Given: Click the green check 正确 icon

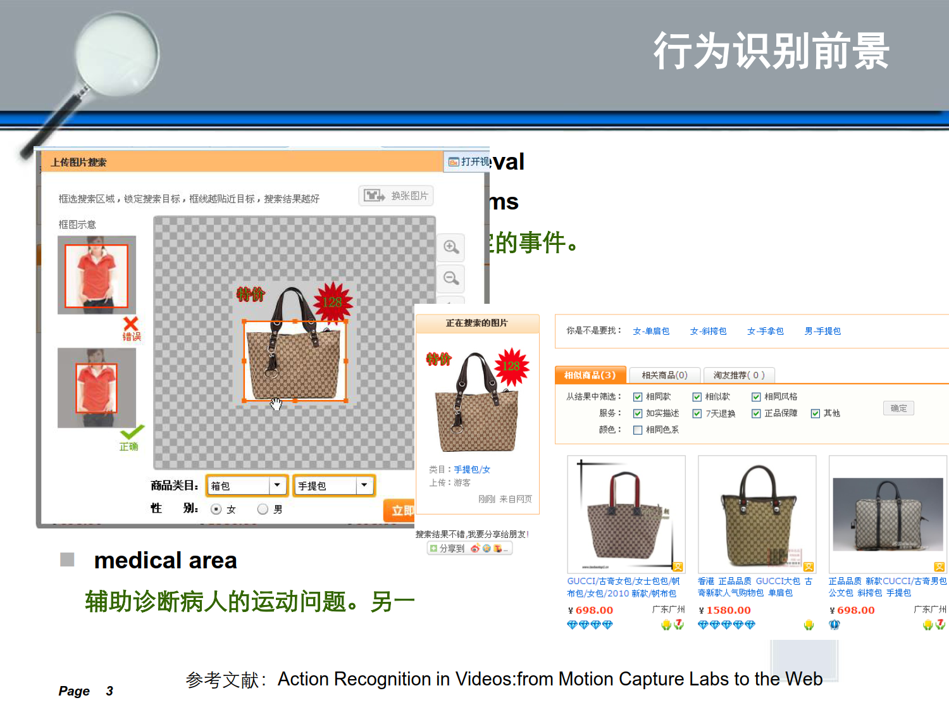Looking at the screenshot, I should point(132,432).
